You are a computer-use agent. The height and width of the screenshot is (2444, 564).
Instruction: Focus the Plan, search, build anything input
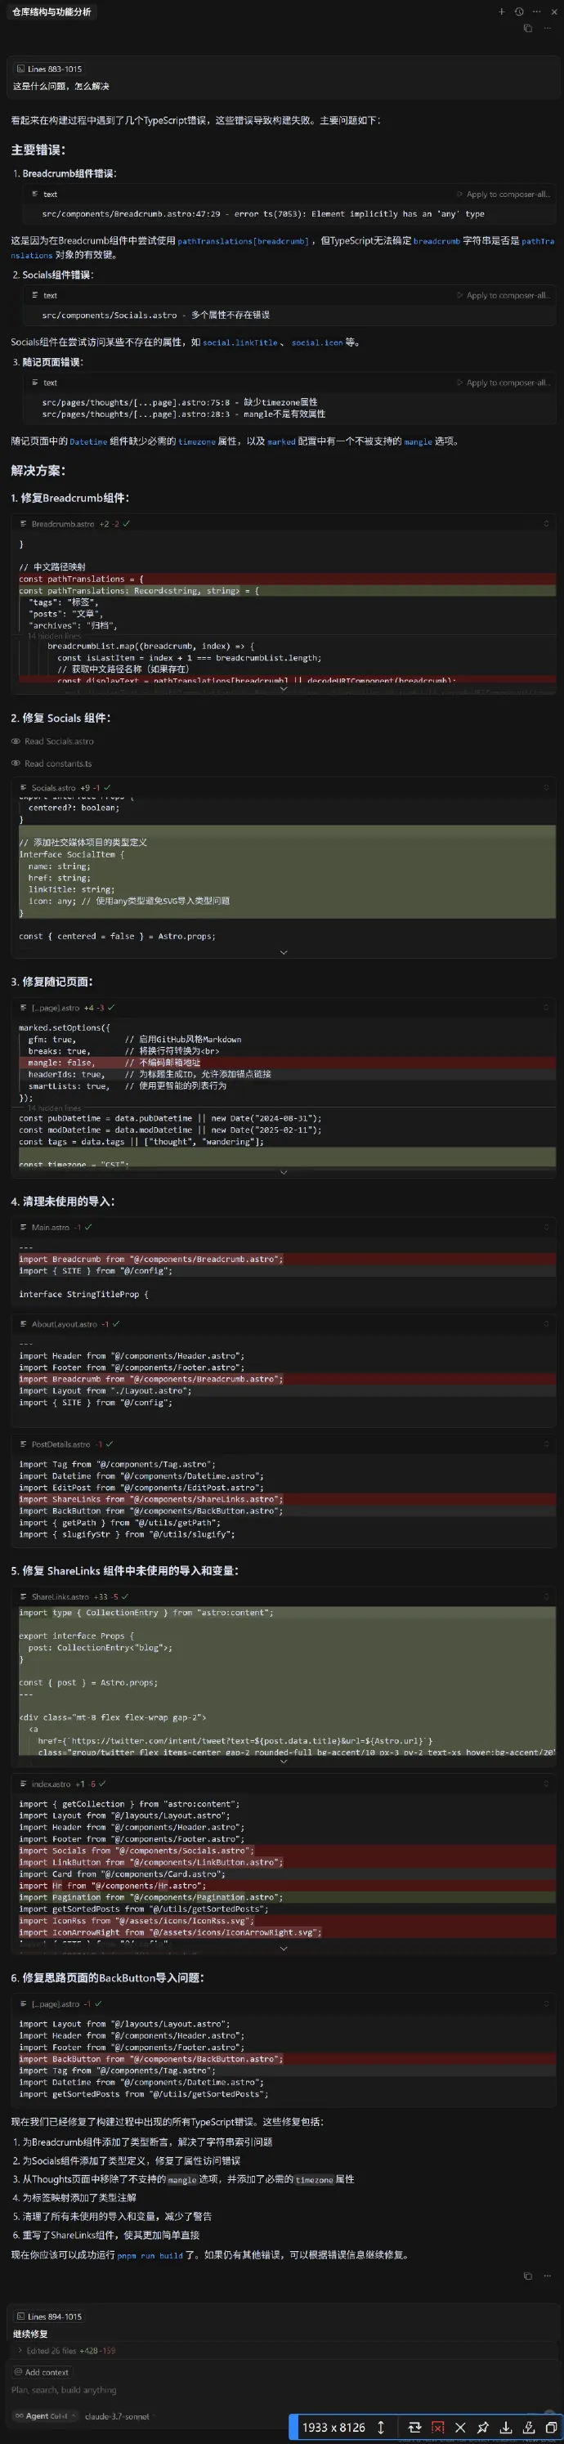65,2390
